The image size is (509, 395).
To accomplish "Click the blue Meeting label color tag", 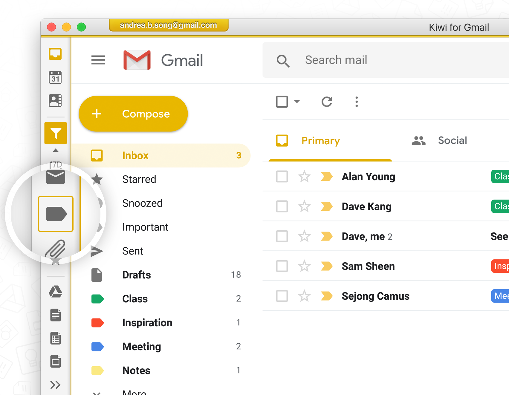I will (x=97, y=347).
